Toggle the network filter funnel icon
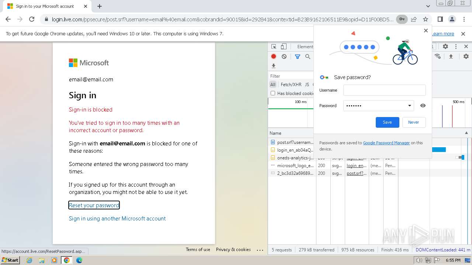Viewport: 472px width, 265px height. pos(297,56)
